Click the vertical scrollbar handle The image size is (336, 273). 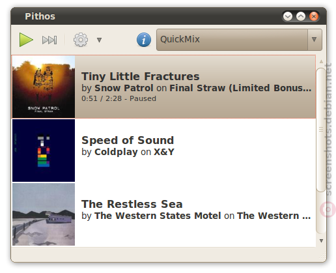click(x=321, y=130)
